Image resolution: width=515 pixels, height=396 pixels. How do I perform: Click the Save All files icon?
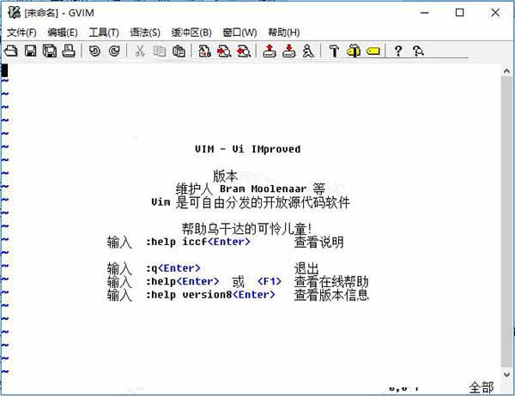coord(50,51)
